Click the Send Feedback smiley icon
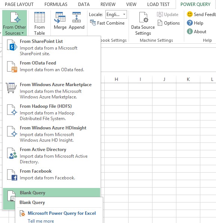 (190, 15)
